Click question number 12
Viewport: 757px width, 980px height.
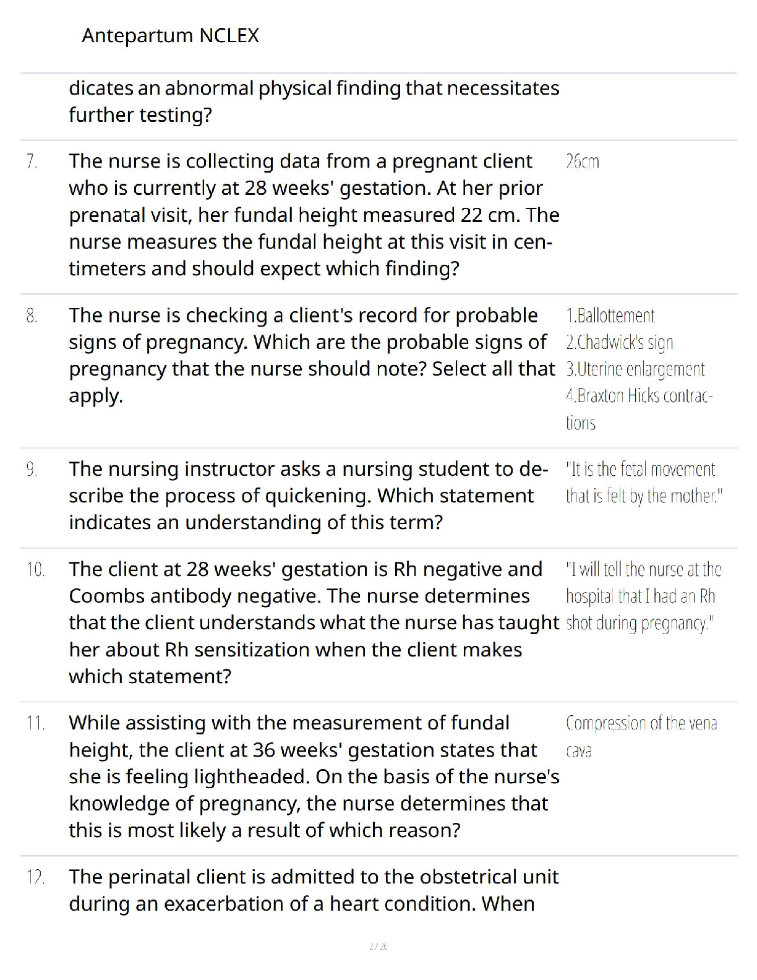point(35,877)
